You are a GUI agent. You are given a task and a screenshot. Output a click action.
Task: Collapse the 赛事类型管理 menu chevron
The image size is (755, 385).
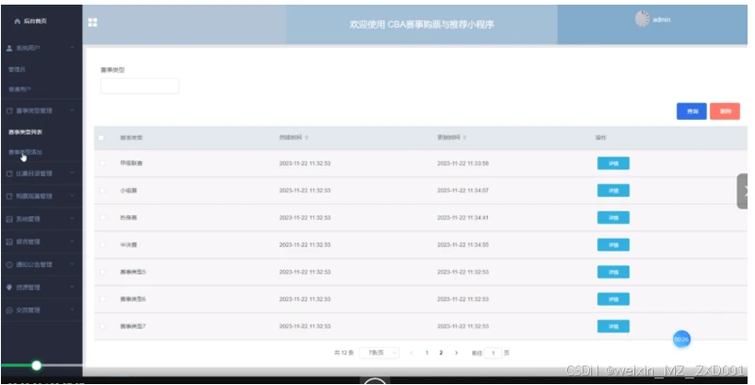(72, 110)
